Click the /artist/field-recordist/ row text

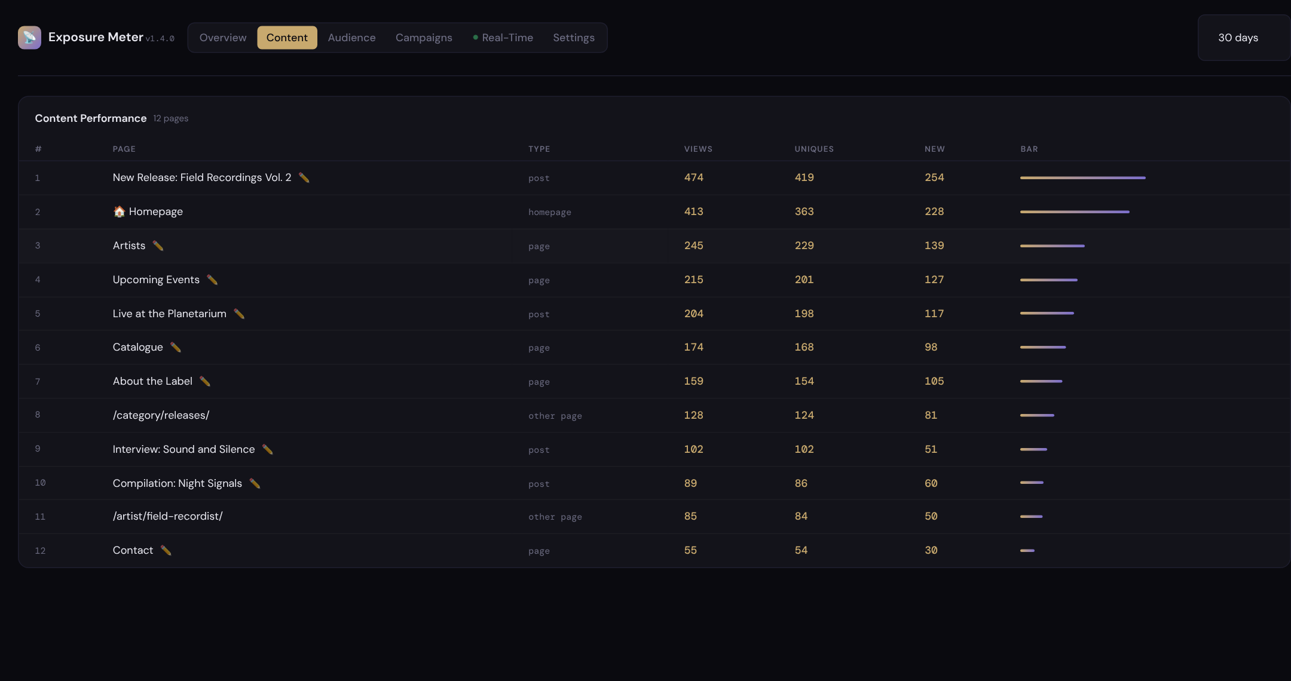(167, 516)
